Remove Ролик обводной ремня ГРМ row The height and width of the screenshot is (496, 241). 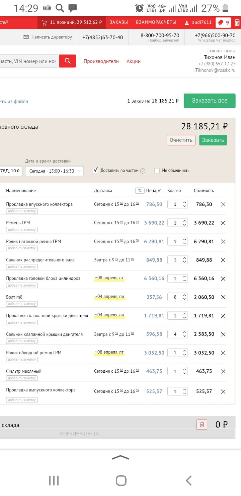point(223,353)
